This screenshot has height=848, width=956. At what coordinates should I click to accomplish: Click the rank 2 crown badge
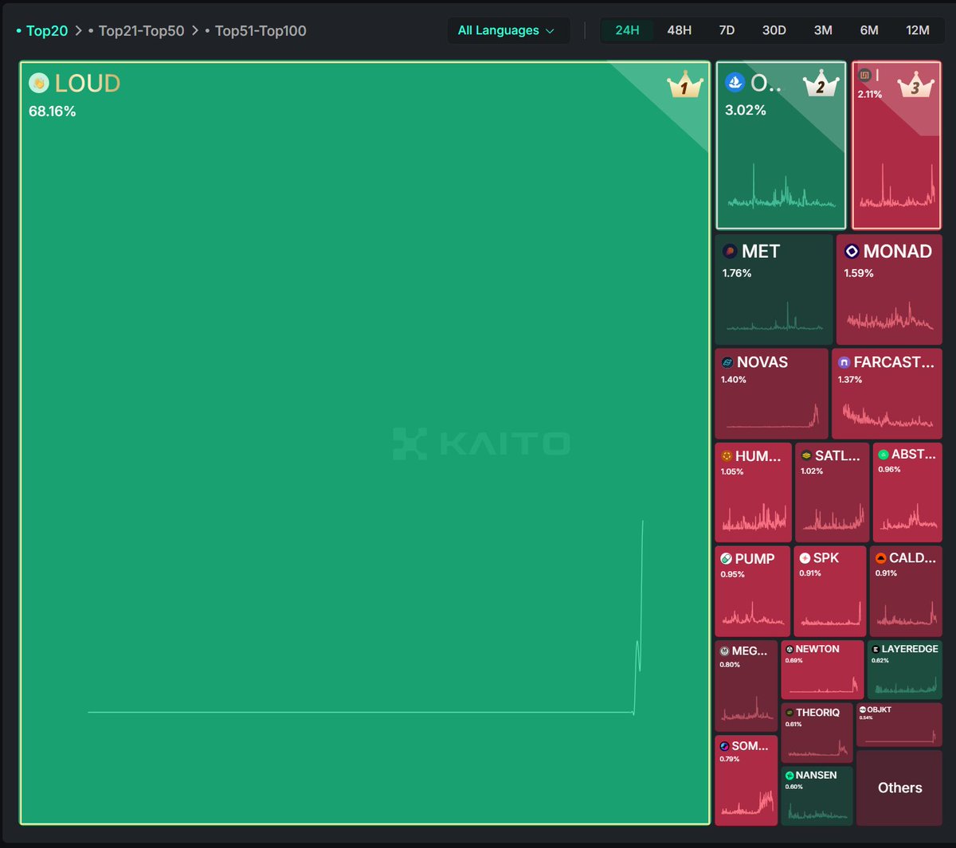pyautogui.click(x=821, y=84)
